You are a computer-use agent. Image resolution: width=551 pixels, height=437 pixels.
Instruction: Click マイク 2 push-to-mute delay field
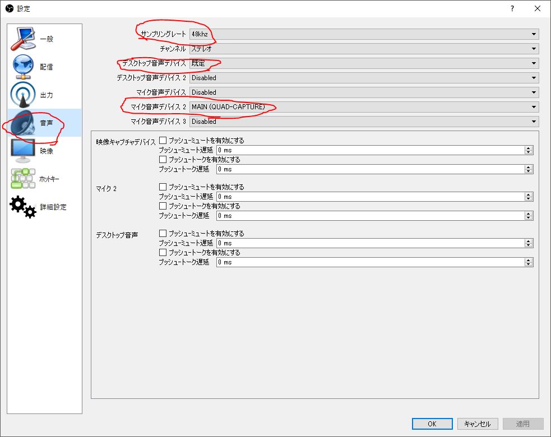coord(374,196)
